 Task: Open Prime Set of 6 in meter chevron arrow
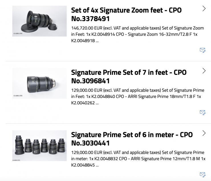[x=204, y=133]
